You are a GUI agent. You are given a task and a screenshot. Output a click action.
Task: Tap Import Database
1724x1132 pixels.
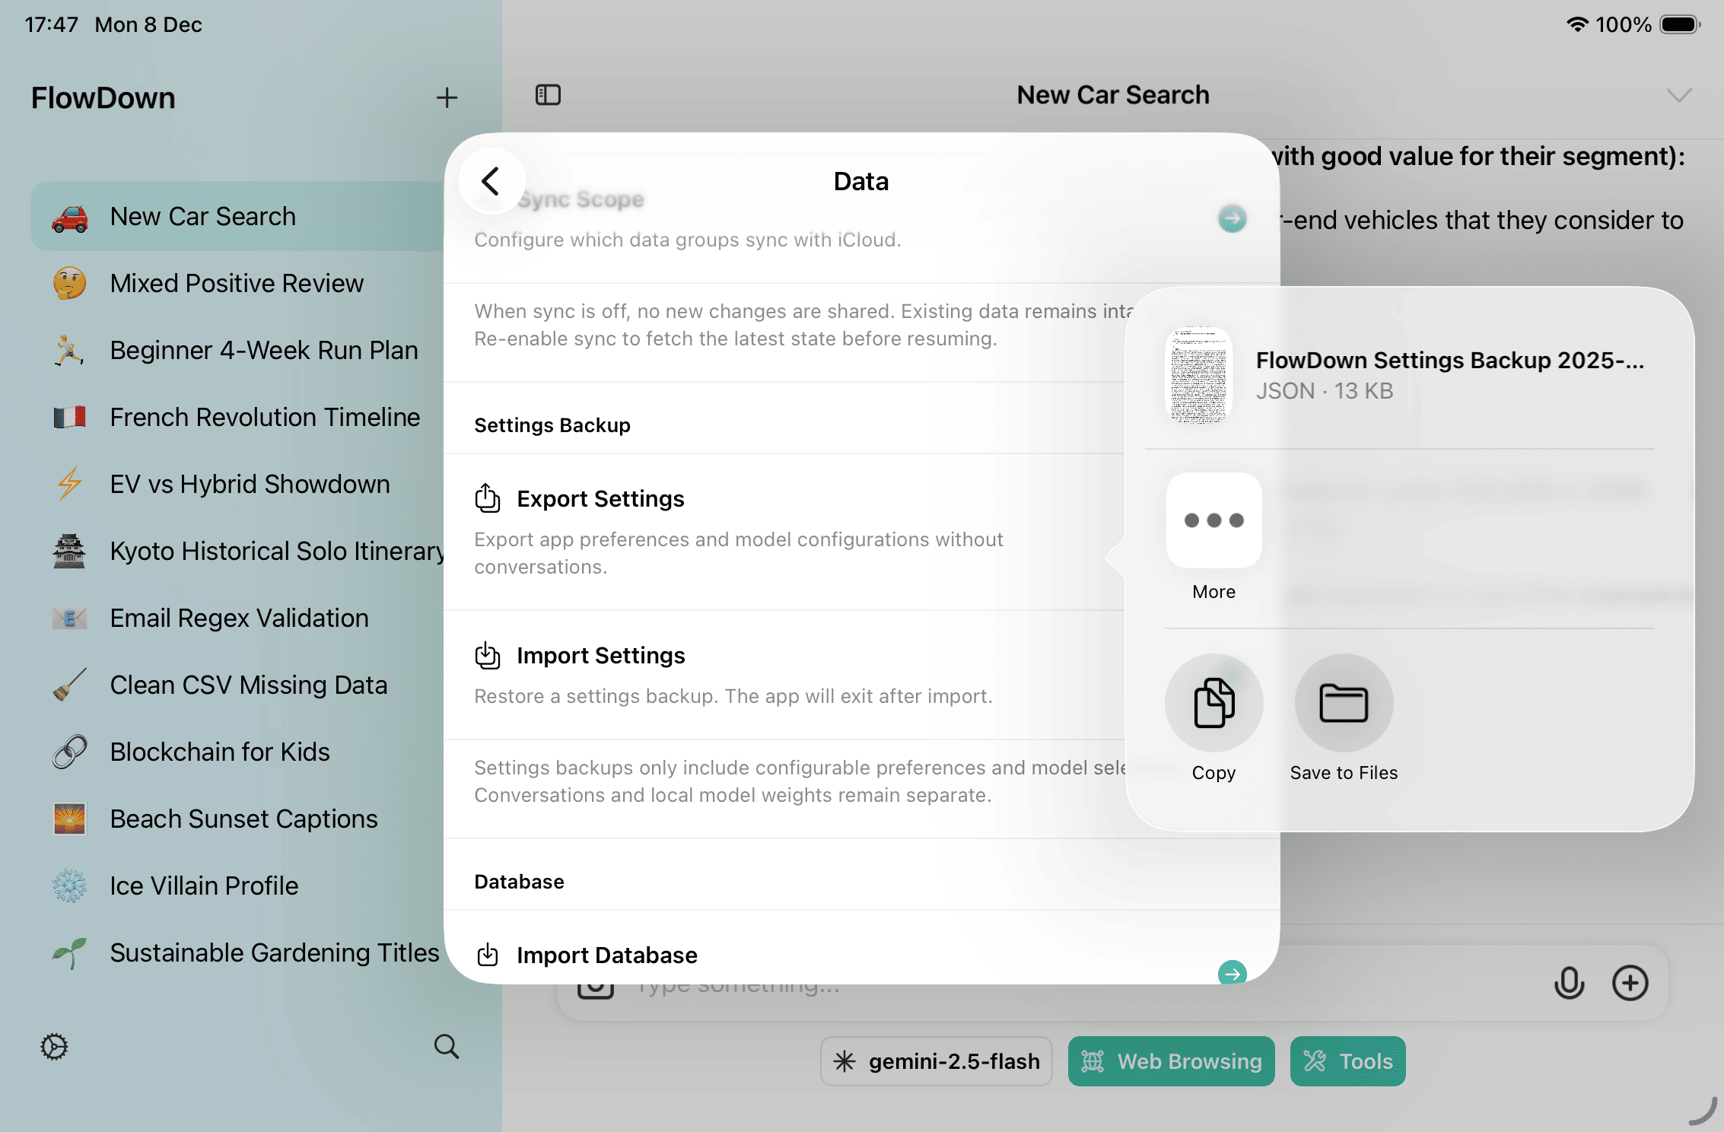[x=606, y=955]
